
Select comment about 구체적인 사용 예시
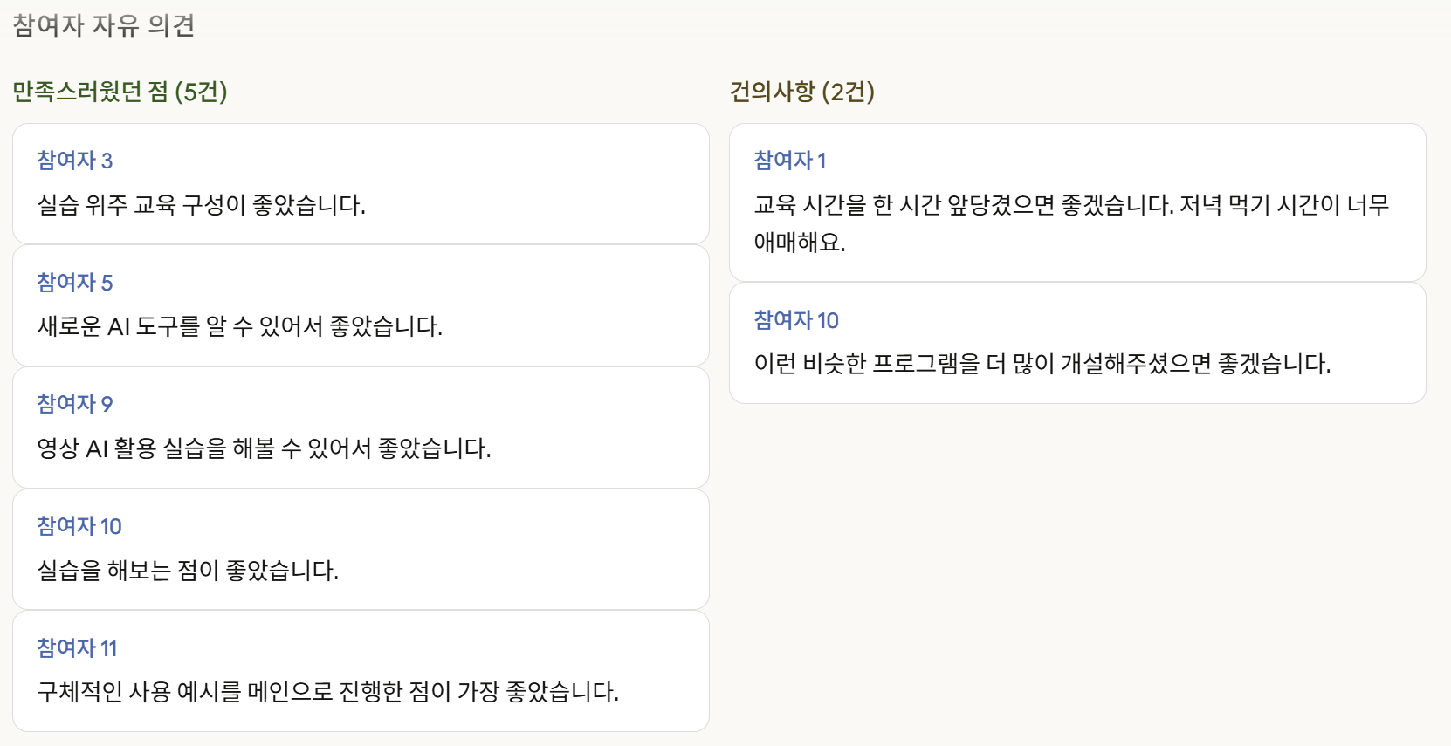coord(328,692)
